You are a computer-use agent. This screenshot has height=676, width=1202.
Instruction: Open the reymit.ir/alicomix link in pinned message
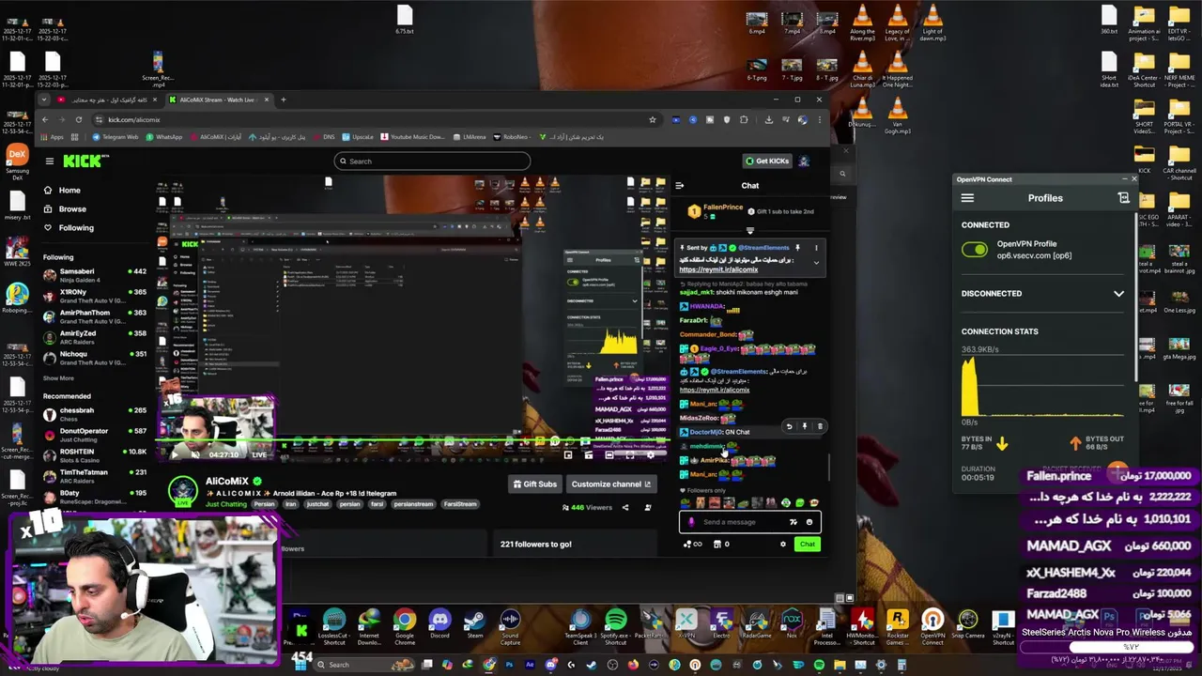click(718, 269)
